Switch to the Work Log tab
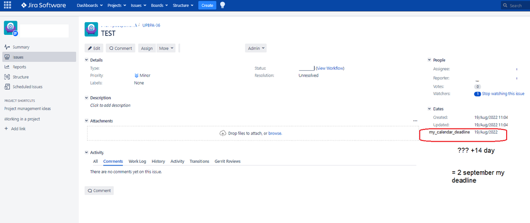Screen dimensions: 530x223 (137, 161)
